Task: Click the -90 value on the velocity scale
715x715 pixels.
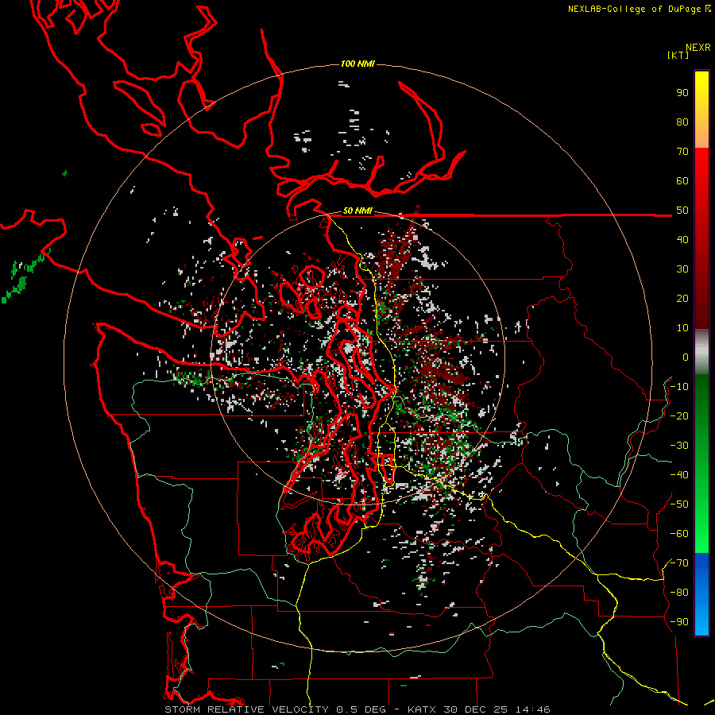Action: pyautogui.click(x=679, y=621)
